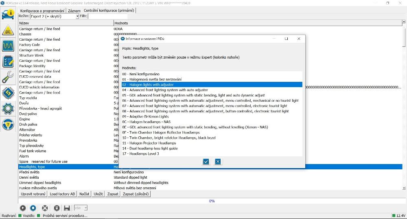Cancel dialog with the X button
Screen dimensions: 407x219
coord(218,162)
